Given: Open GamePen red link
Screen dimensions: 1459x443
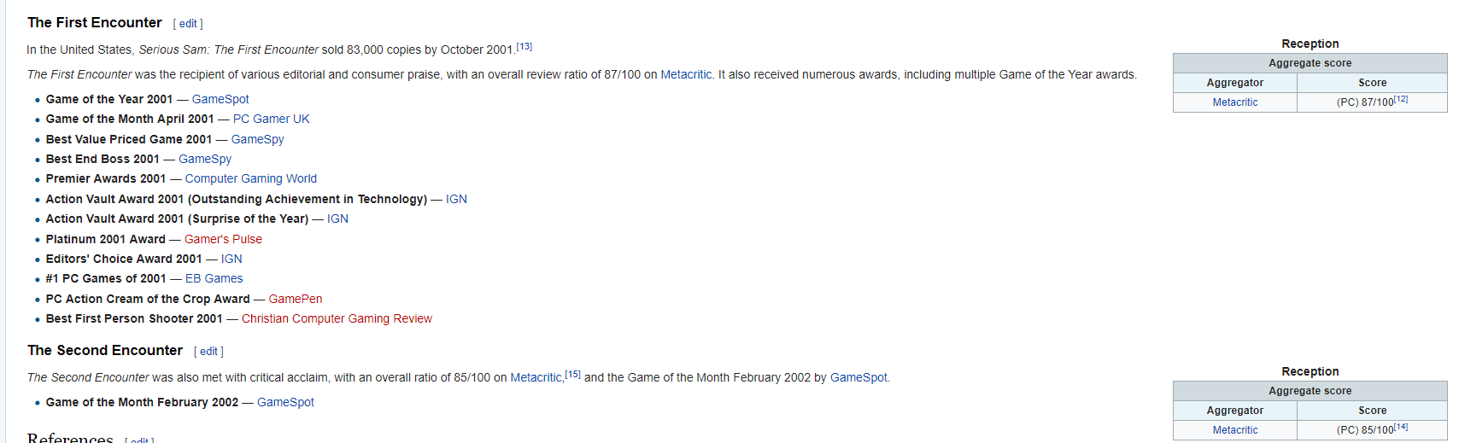Looking at the screenshot, I should click(x=296, y=300).
